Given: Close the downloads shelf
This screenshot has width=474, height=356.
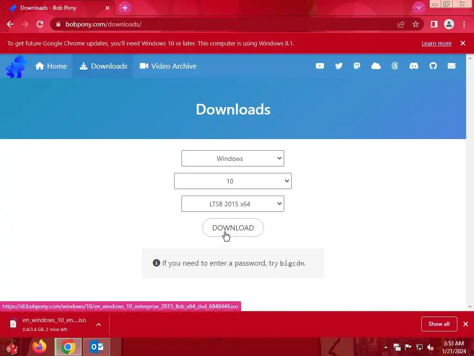Looking at the screenshot, I should (x=466, y=324).
